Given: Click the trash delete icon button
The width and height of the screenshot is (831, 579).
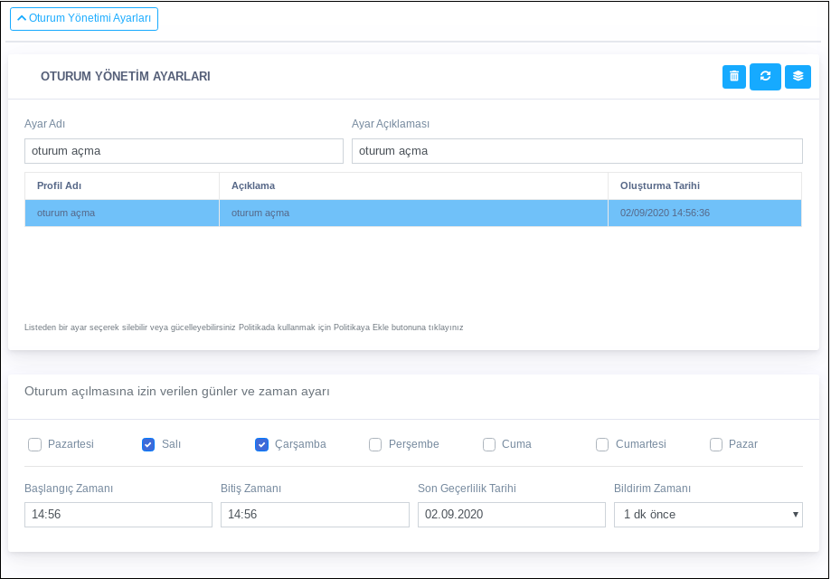Looking at the screenshot, I should pyautogui.click(x=734, y=77).
